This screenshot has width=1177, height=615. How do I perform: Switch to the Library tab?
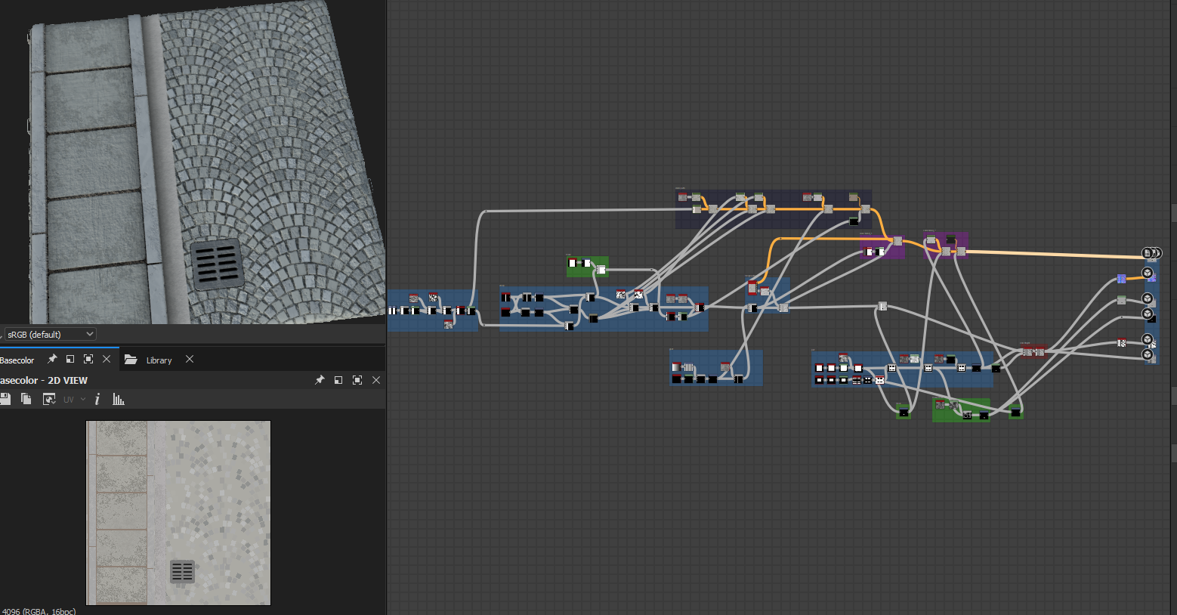pyautogui.click(x=159, y=360)
